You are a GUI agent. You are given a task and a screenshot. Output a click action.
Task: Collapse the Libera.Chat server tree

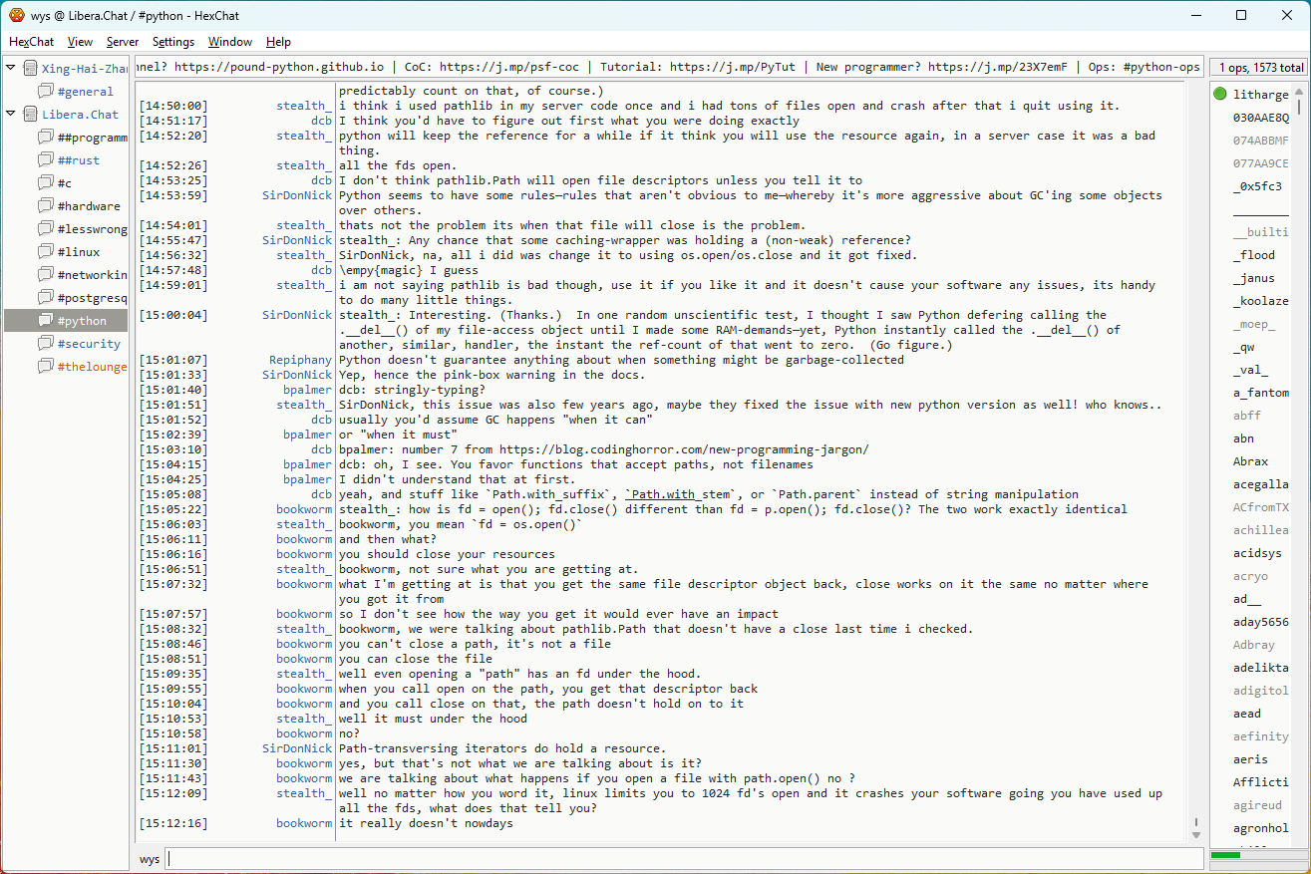(11, 115)
